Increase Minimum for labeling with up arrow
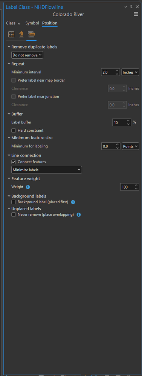 117,145
